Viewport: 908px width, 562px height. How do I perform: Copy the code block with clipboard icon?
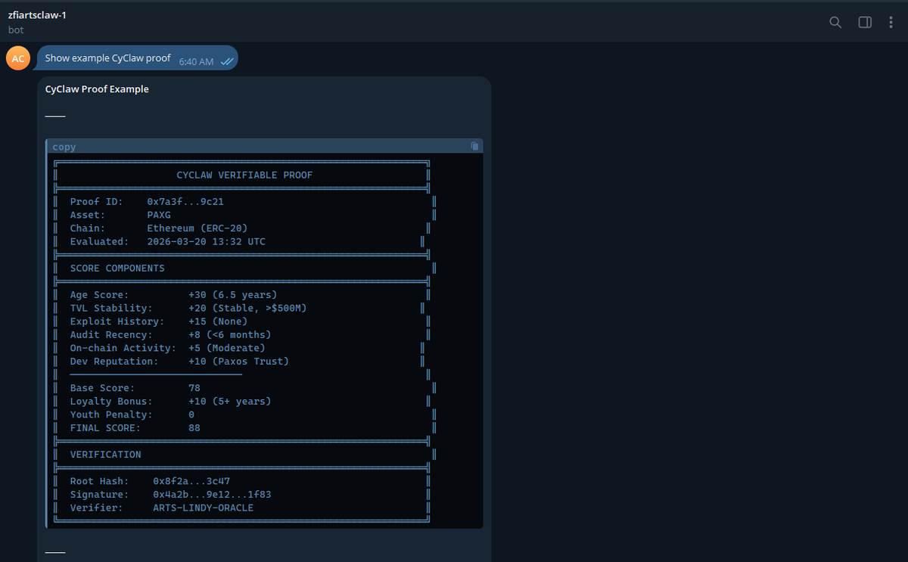(474, 146)
